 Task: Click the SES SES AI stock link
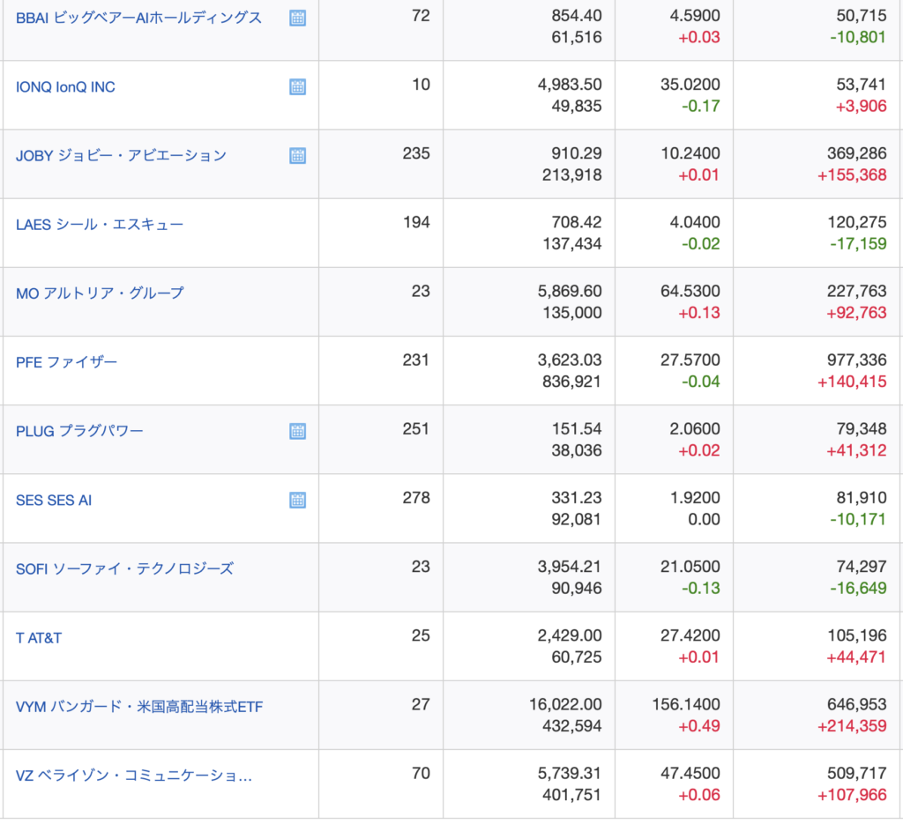pos(54,500)
